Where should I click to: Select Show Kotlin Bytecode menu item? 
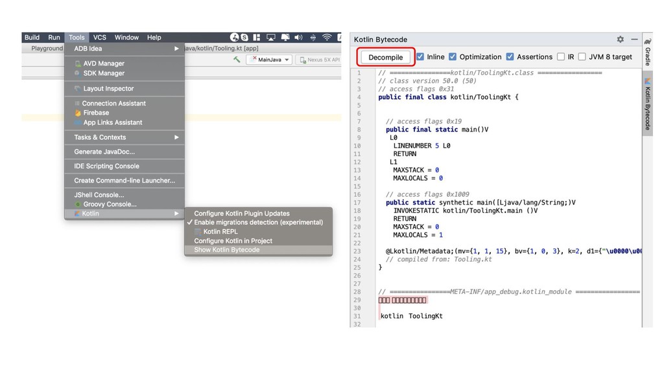227,250
